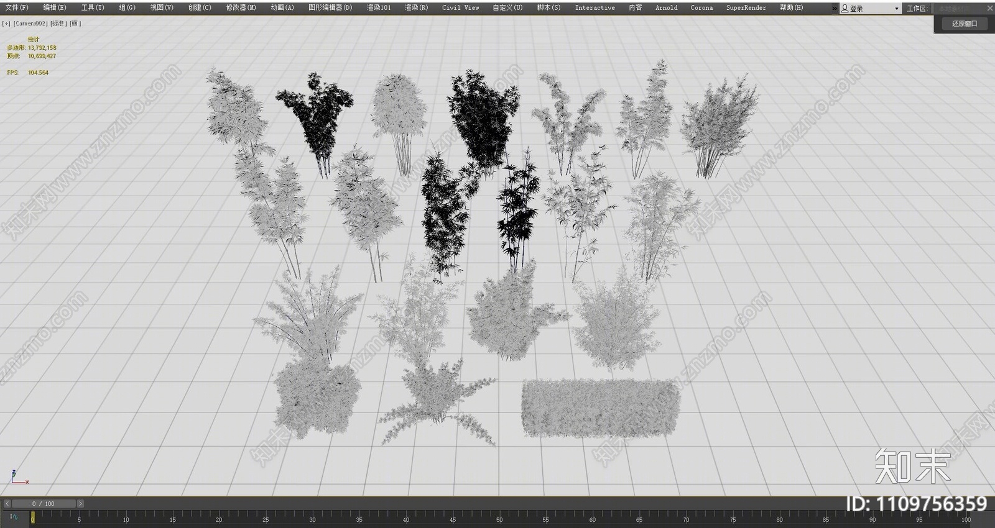Click the XYZ axis gizmo in viewport corner
995x528 pixels.
19,477
